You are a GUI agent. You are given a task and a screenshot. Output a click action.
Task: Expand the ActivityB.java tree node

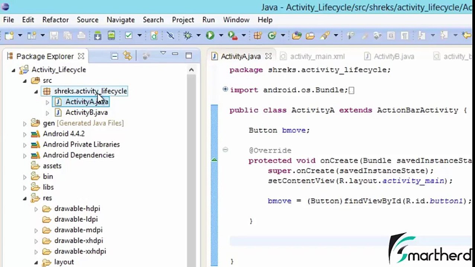tap(47, 113)
